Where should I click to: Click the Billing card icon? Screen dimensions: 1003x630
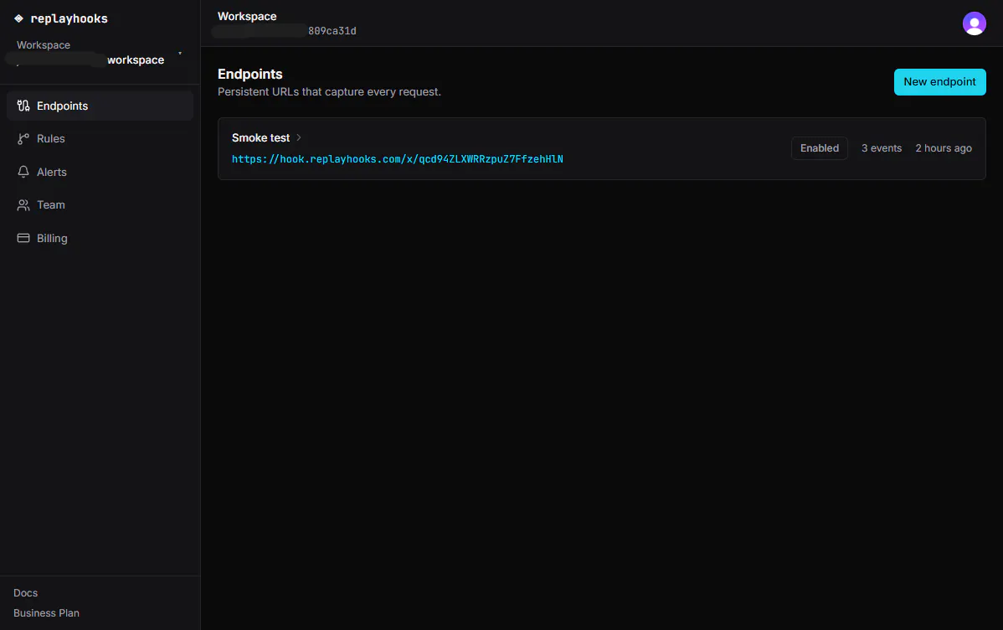[23, 238]
